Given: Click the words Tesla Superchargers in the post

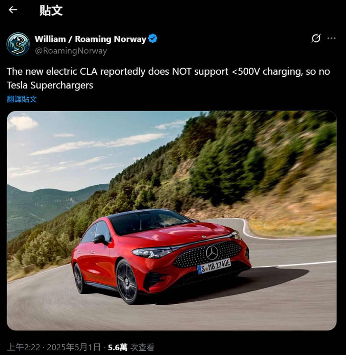Looking at the screenshot, I should [x=50, y=85].
